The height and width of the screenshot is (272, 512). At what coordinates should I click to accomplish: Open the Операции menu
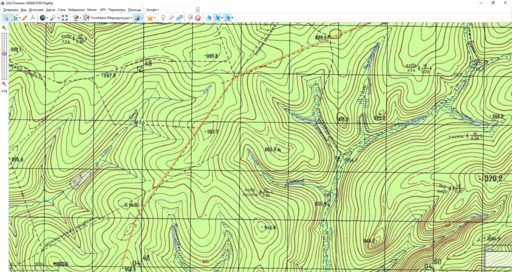click(x=11, y=10)
